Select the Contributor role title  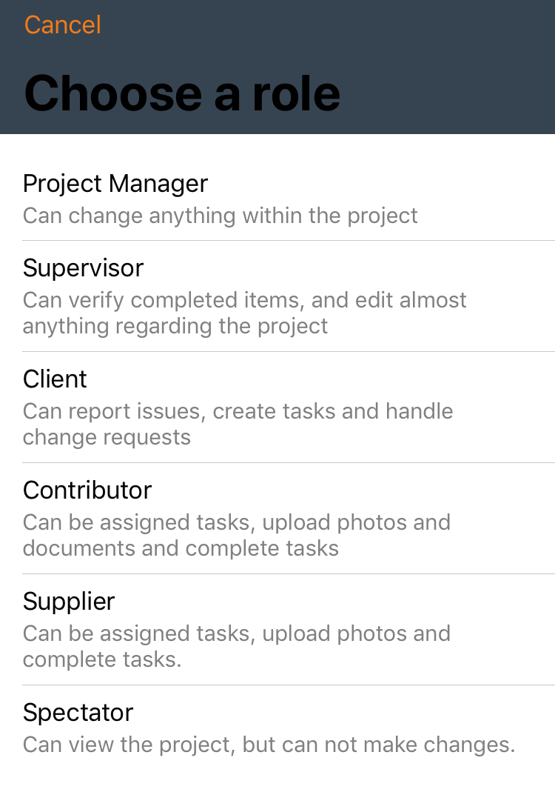(x=87, y=490)
